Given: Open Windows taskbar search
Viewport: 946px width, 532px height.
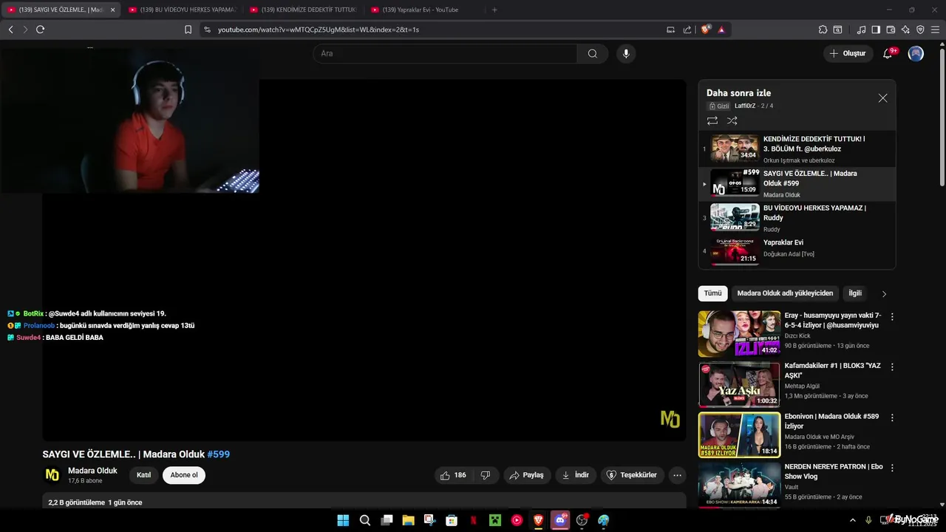Looking at the screenshot, I should (364, 520).
